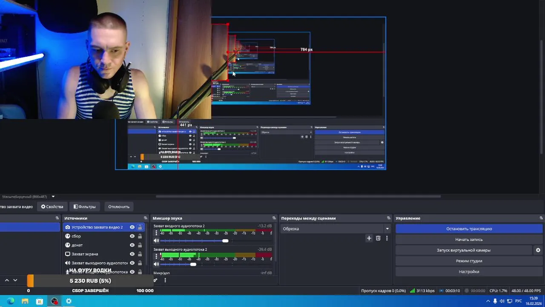
Task: Toggle lock on Захват экрана source
Action: 140,254
